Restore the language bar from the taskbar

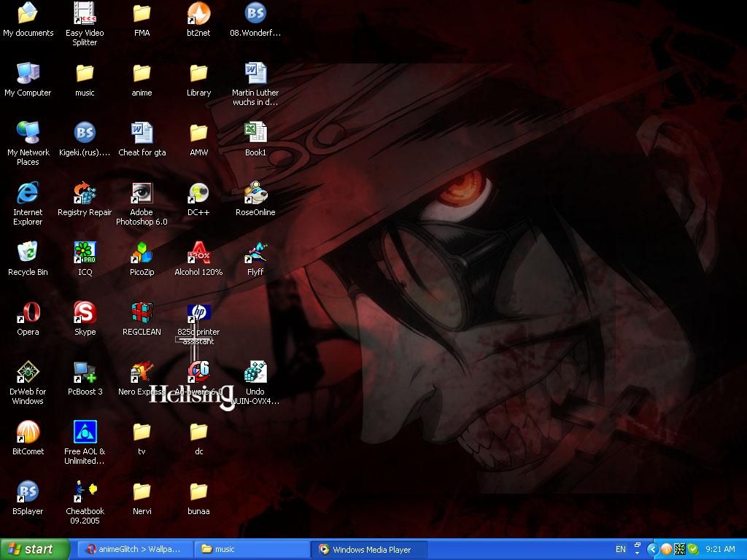[638, 545]
